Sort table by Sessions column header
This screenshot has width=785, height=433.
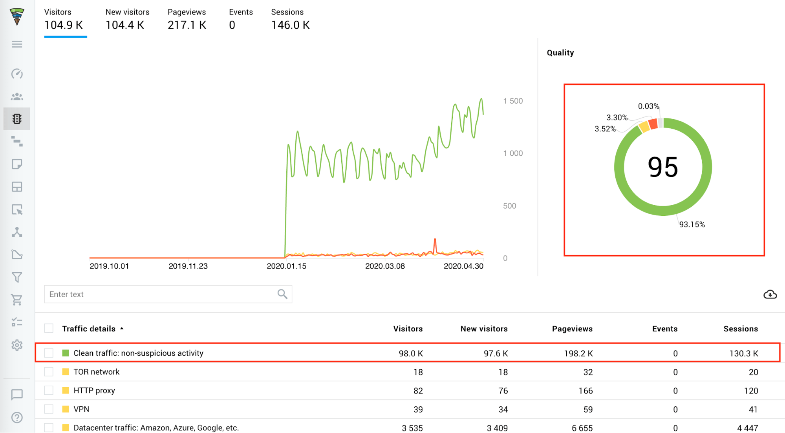click(x=741, y=329)
